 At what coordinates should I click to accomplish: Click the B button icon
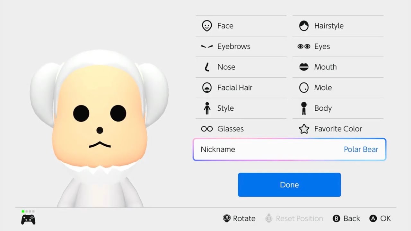[x=336, y=218]
